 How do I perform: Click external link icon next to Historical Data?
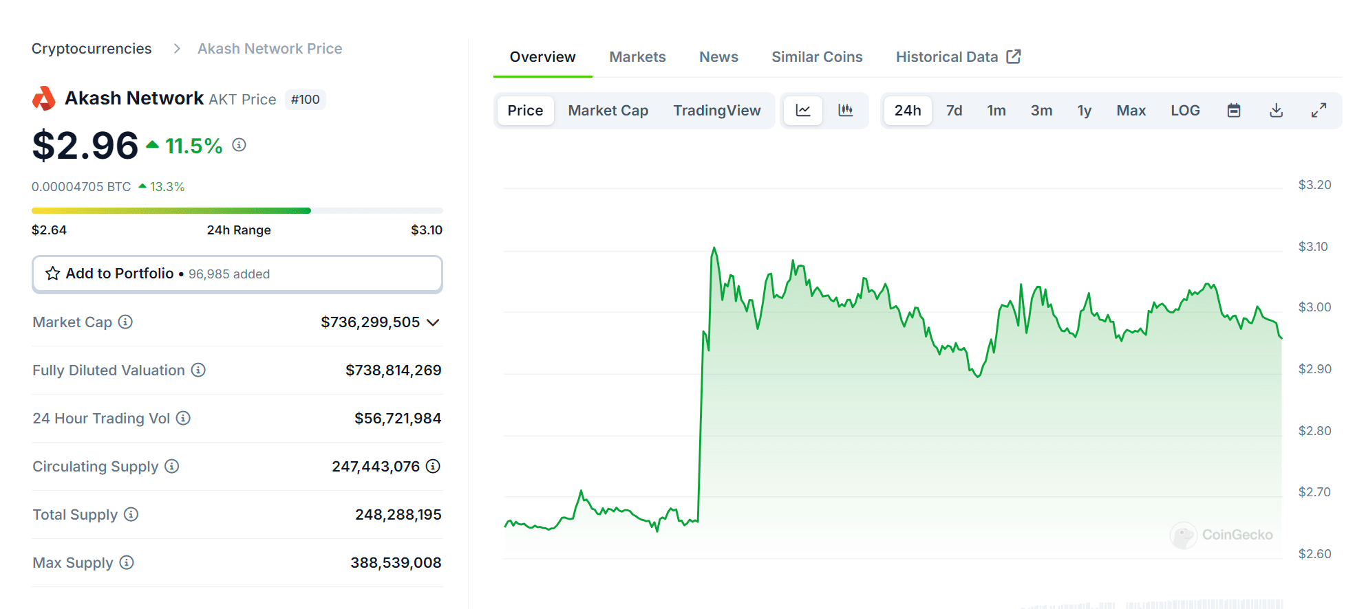coord(1014,56)
